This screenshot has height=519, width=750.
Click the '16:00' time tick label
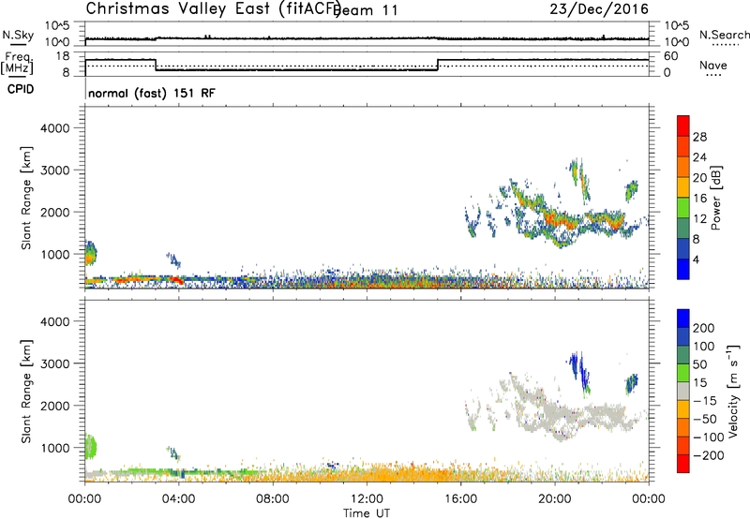pos(460,499)
